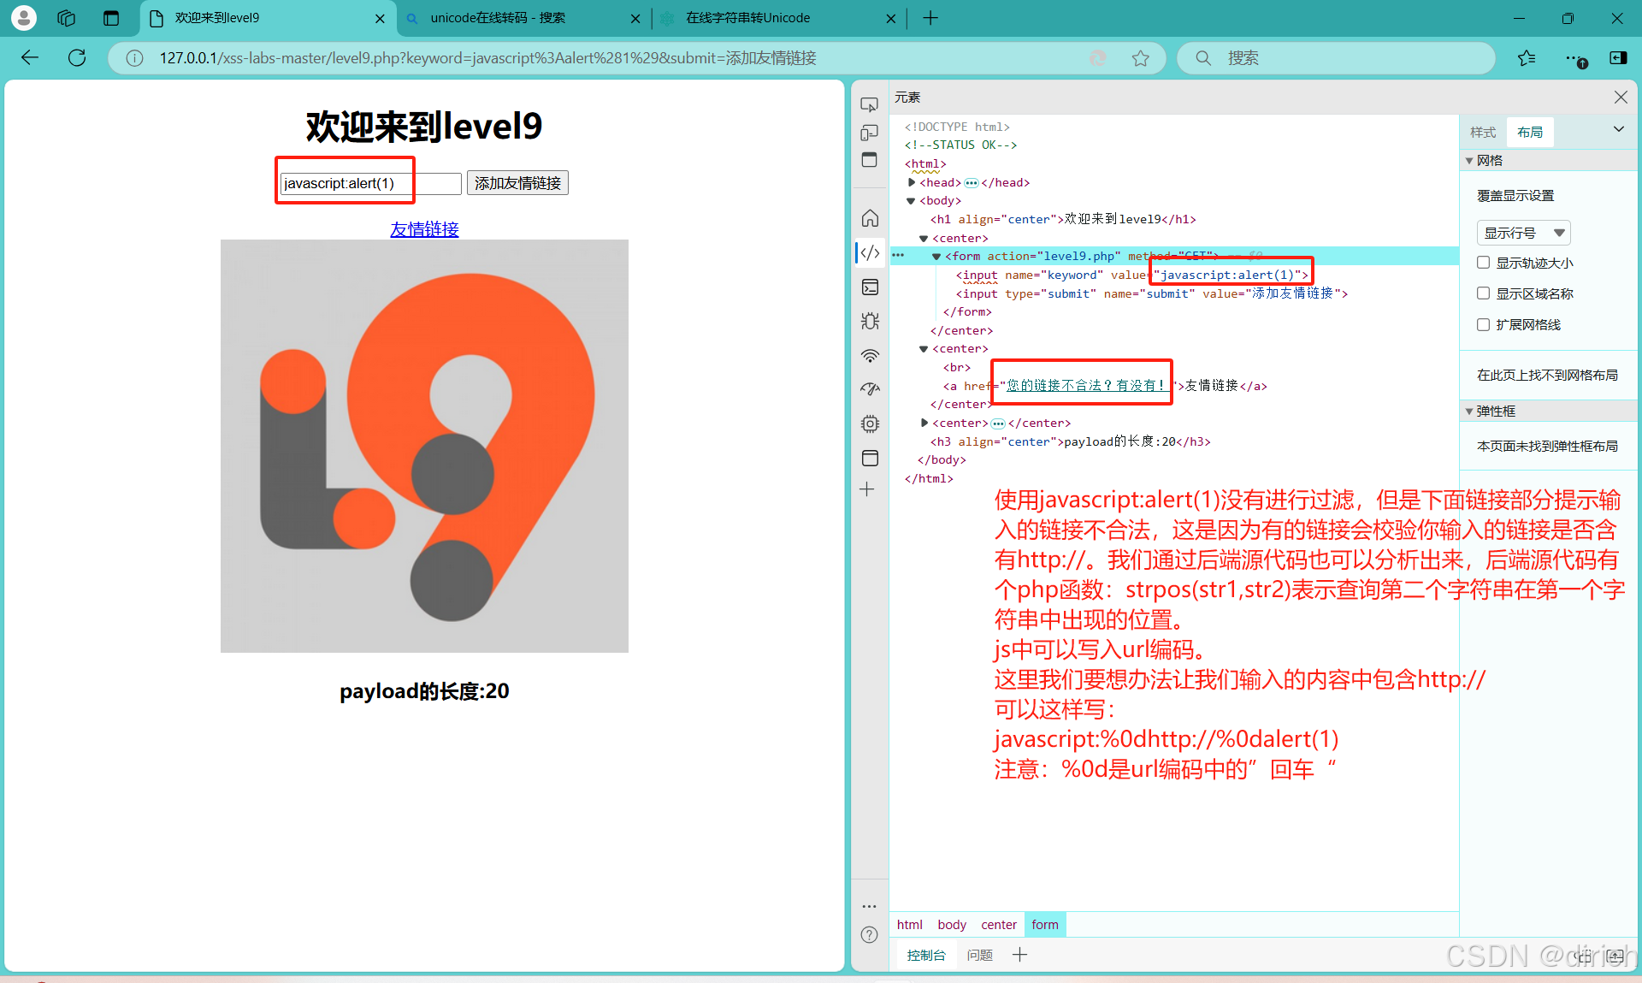
Task: Toggle device emulation icon
Action: click(x=869, y=133)
